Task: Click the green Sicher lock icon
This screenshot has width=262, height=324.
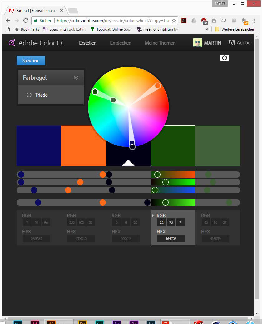Action: (35, 21)
